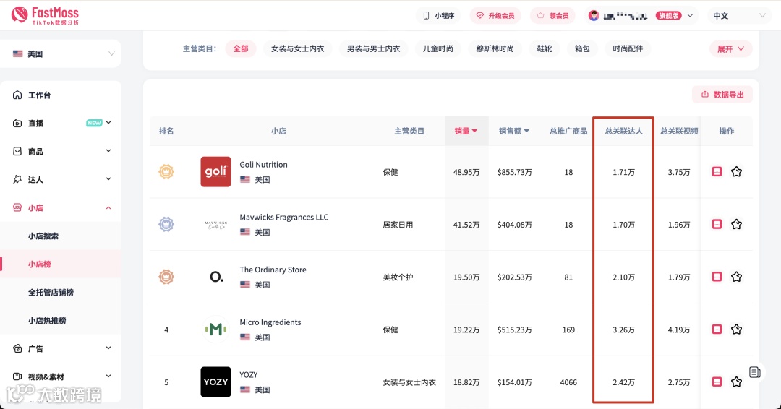Expand the 直播 sidebar section
This screenshot has height=409, width=781.
pos(108,122)
